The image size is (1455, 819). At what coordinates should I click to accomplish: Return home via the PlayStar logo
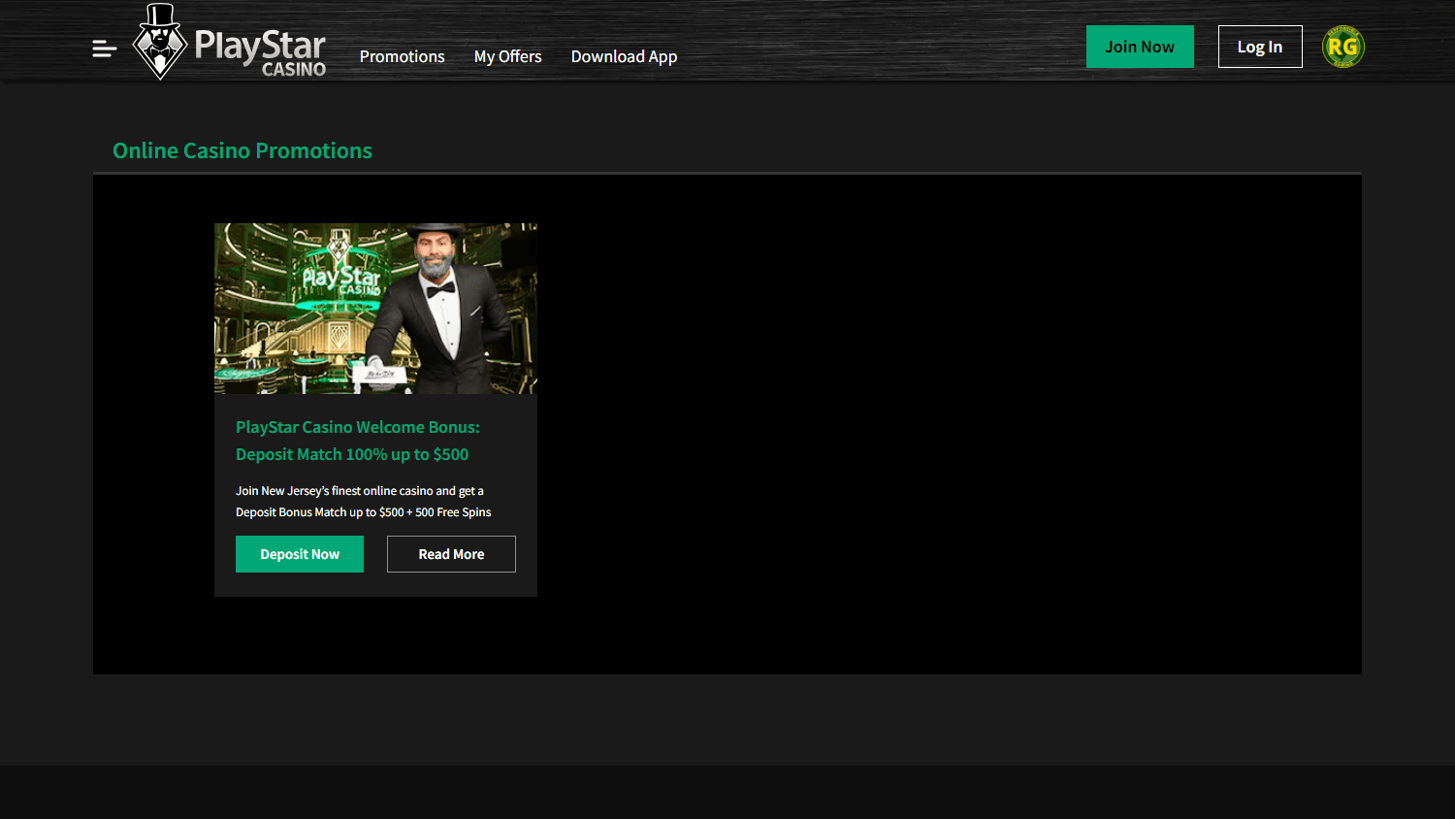(228, 43)
